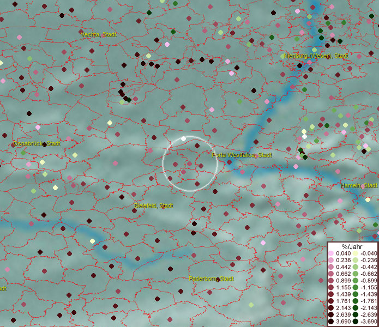Screen dimensions: 379x327
Task: Select the legend swatch for 1.439
Action: pos(331,294)
